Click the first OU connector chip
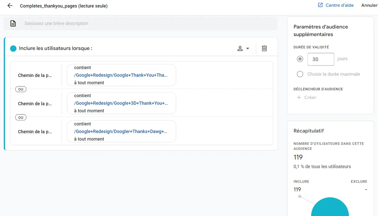378x216 pixels. pos(21,89)
